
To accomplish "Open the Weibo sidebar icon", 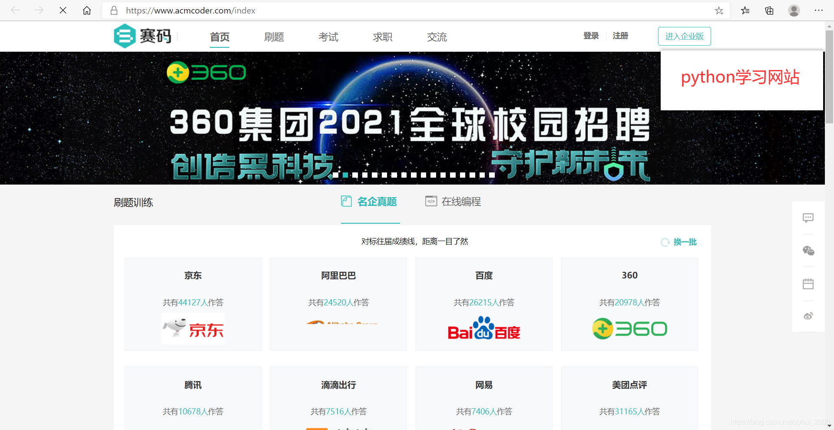I will tap(808, 316).
